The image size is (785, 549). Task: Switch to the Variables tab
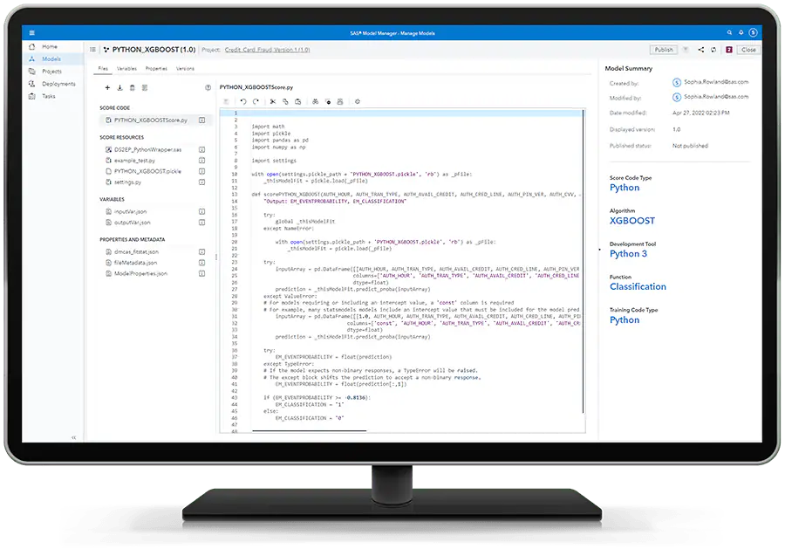coord(126,69)
